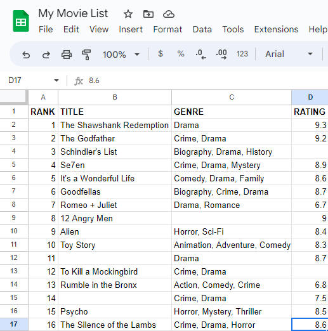Check the cloud save status icon
This screenshot has width=328, height=331.
(x=169, y=14)
